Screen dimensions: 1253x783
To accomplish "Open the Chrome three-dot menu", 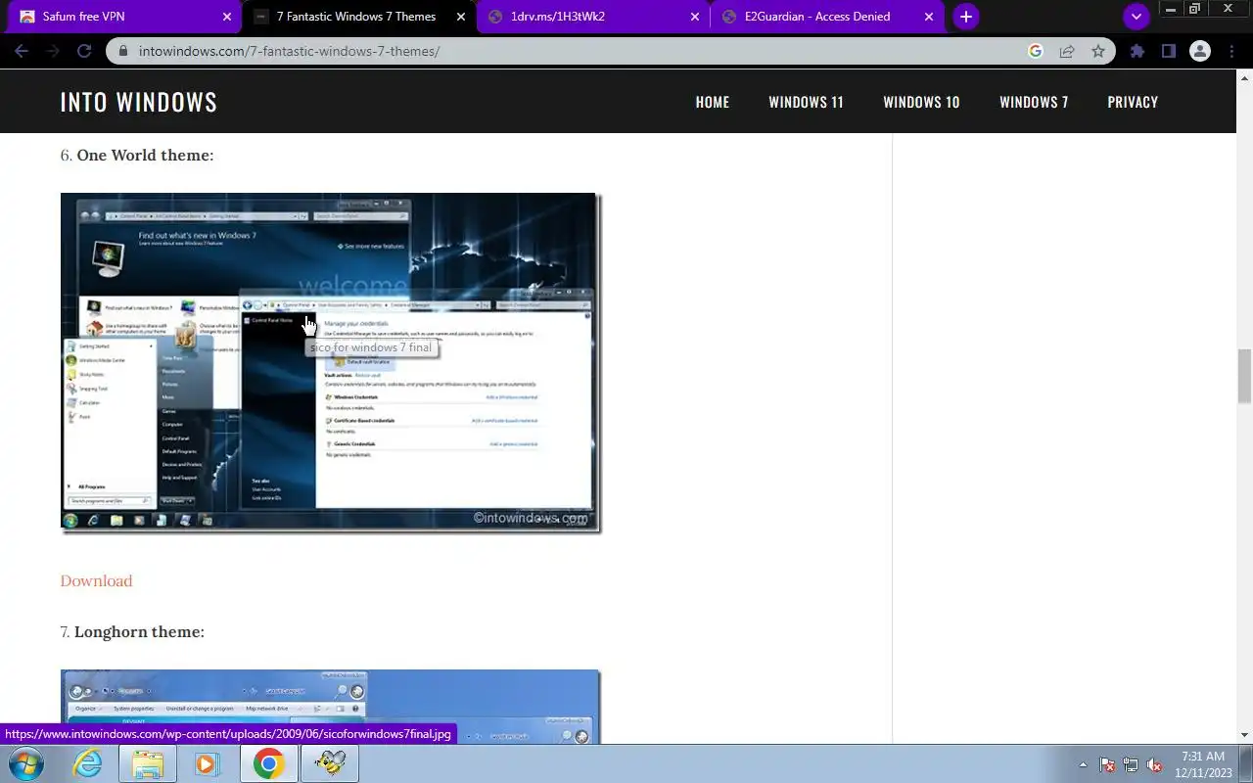I will [x=1230, y=51].
